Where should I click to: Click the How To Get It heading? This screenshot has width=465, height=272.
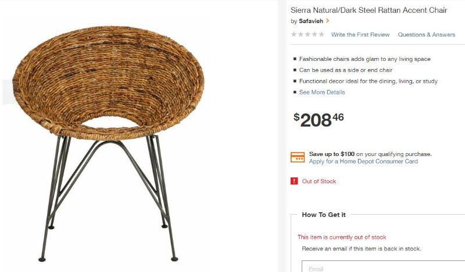(x=324, y=215)
